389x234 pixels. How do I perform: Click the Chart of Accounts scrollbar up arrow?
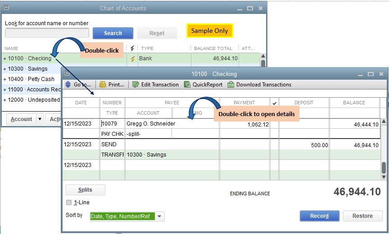[x=263, y=56]
